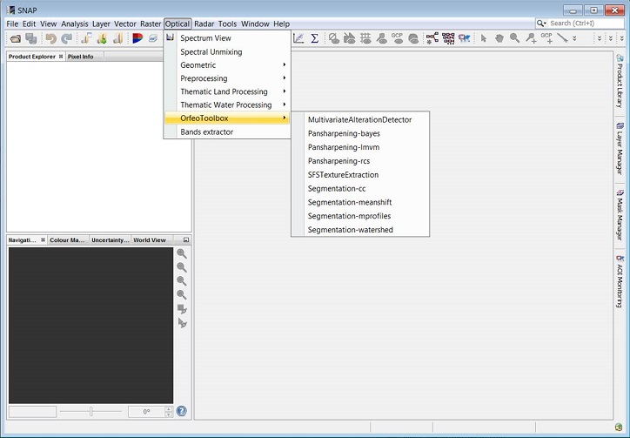630x438 pixels.
Task: Open the Radar menu
Action: [x=204, y=24]
